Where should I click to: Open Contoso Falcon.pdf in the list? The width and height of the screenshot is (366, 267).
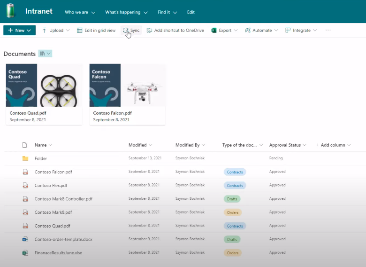[x=53, y=172]
